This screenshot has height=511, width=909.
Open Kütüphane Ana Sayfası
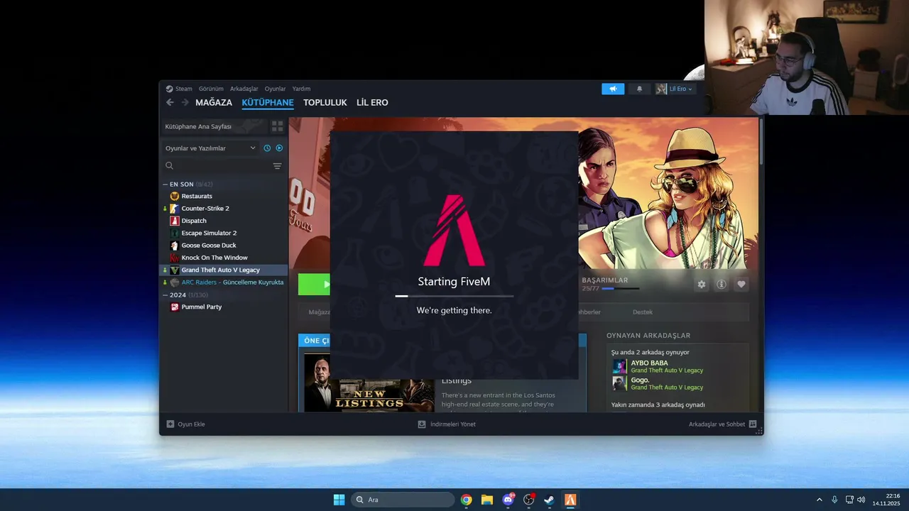[214, 126]
